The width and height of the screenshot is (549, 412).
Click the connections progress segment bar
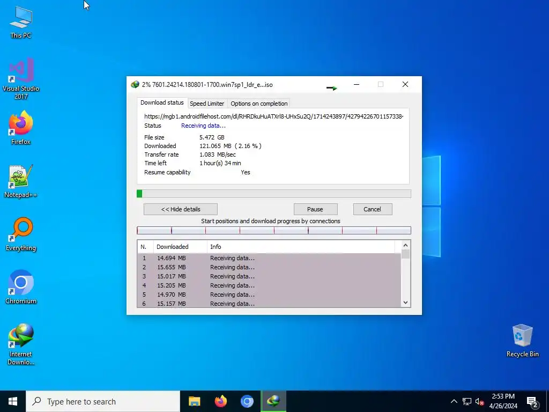(x=274, y=231)
